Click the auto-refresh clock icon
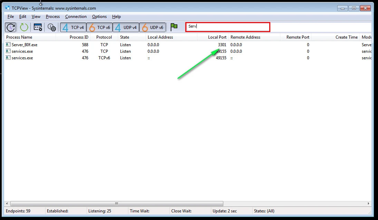Screen dimensions: 378x220 pos(11,27)
